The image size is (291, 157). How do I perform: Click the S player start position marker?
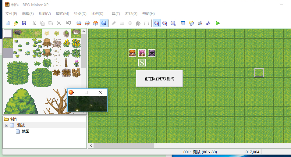142,63
